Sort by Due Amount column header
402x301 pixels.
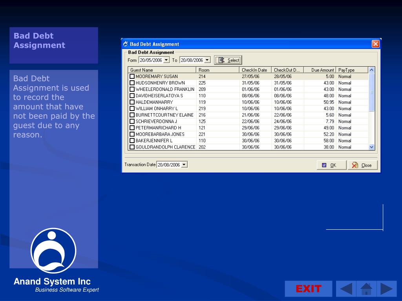[320, 70]
